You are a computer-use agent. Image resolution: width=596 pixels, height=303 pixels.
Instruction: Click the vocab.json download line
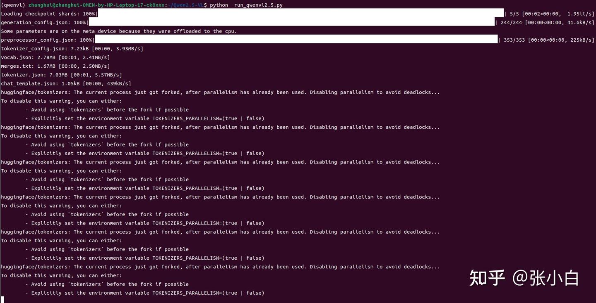[x=55, y=57]
